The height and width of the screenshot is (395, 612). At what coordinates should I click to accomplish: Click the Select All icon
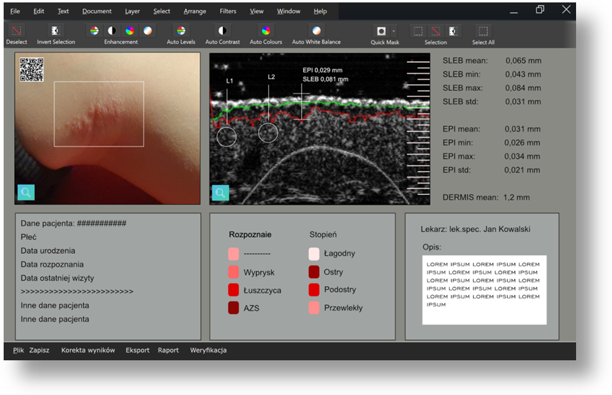click(483, 31)
